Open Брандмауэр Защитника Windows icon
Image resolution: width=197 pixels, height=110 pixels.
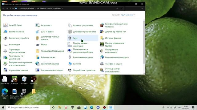click(x=102, y=25)
